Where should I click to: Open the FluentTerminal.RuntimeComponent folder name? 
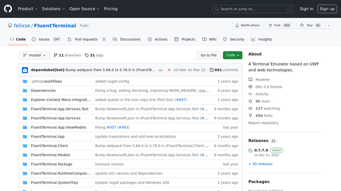click(x=60, y=174)
